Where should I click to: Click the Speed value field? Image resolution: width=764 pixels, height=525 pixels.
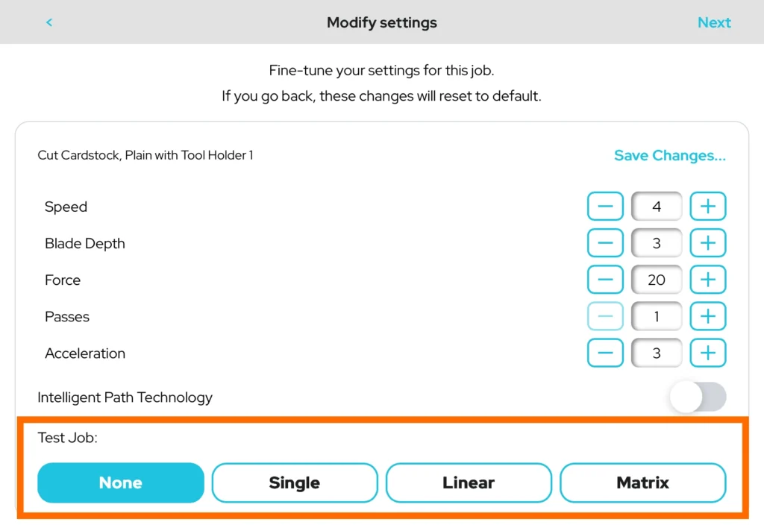[x=657, y=207]
